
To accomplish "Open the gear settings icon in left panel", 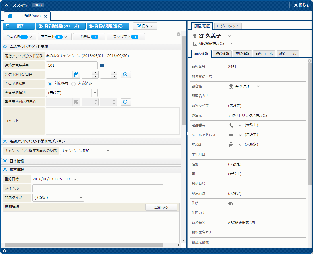I will click(179, 34).
